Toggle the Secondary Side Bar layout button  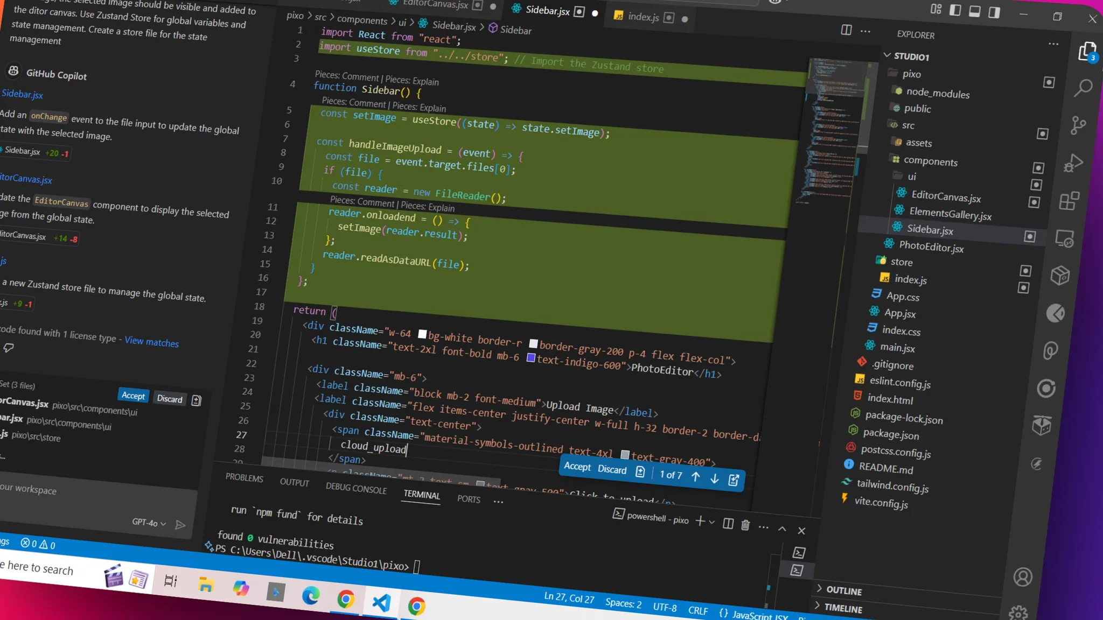(994, 12)
